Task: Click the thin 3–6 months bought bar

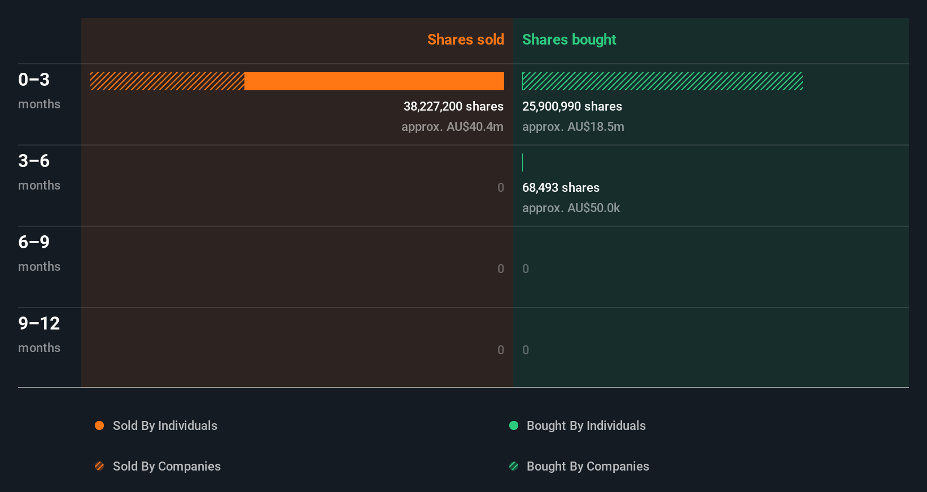Action: [x=523, y=162]
